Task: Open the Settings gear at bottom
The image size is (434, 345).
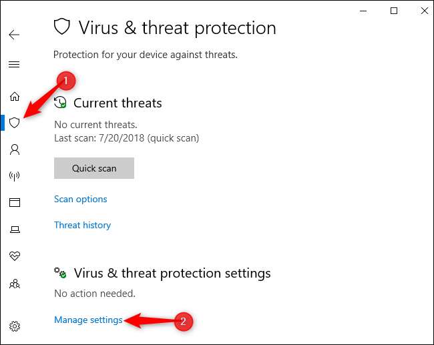Action: pyautogui.click(x=14, y=326)
